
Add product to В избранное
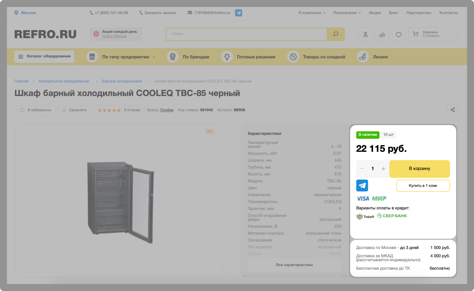point(36,110)
